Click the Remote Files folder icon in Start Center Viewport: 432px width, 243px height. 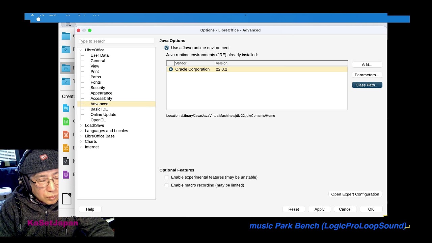point(66,49)
